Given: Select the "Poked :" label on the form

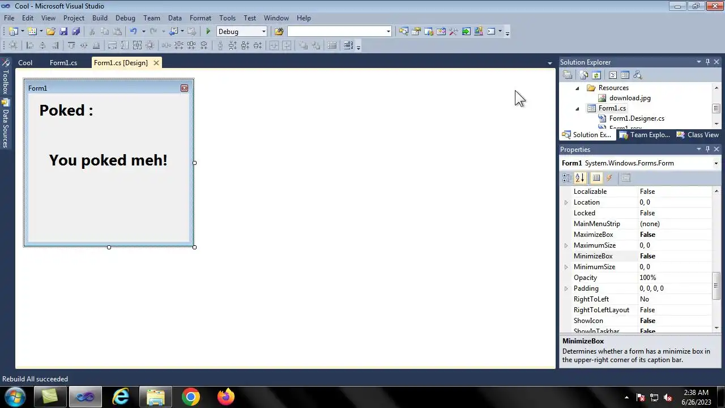Looking at the screenshot, I should click(66, 110).
